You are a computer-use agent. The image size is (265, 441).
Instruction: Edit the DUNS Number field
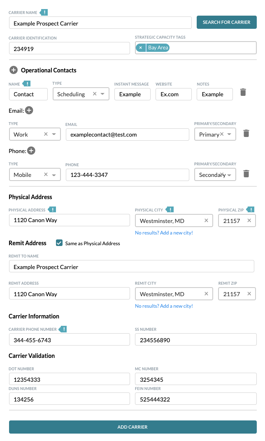click(69, 399)
